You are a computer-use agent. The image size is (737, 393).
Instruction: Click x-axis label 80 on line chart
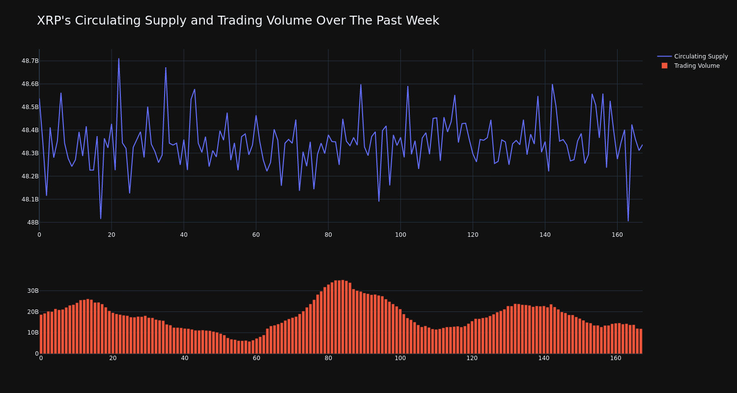[x=328, y=235]
